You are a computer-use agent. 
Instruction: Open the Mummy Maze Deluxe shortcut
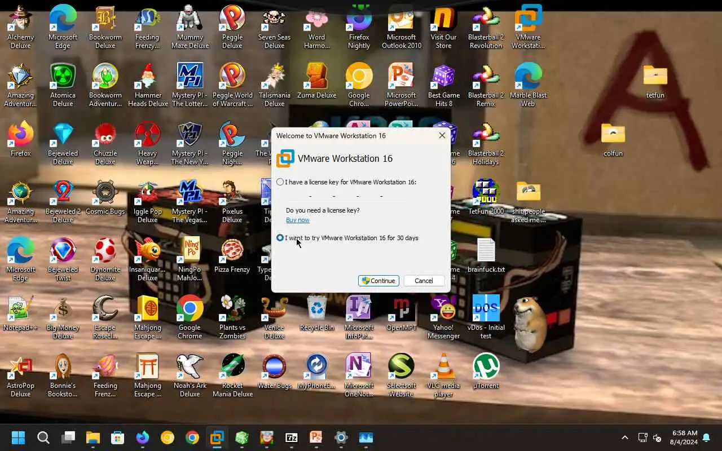[190, 27]
